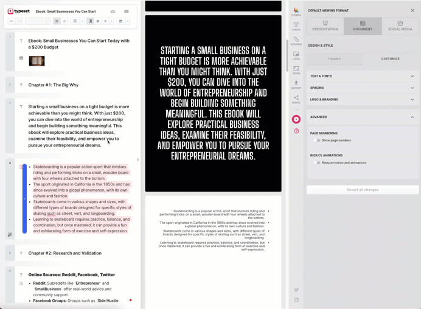Select the Social Media viewing format
421x309 pixels.
pos(400,26)
